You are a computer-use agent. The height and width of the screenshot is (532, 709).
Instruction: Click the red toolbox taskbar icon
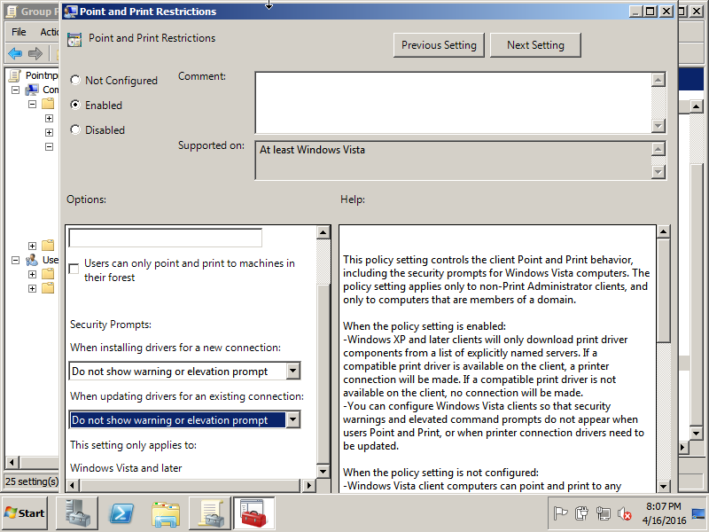click(254, 513)
